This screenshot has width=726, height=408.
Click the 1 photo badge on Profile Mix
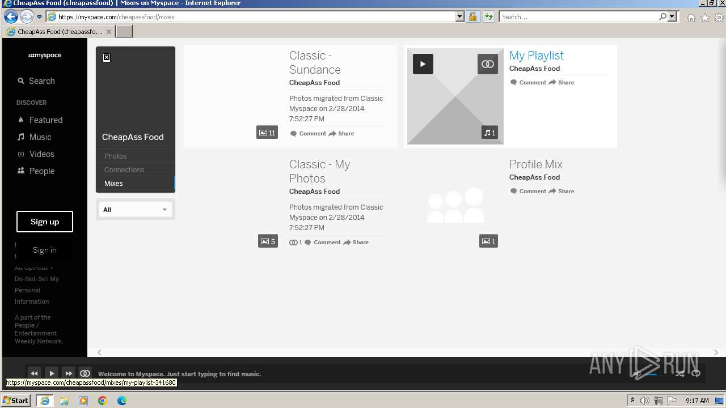(x=488, y=241)
